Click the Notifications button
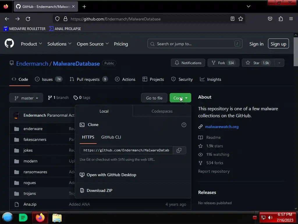Image resolution: width=298 pixels, height=224 pixels. click(x=188, y=63)
